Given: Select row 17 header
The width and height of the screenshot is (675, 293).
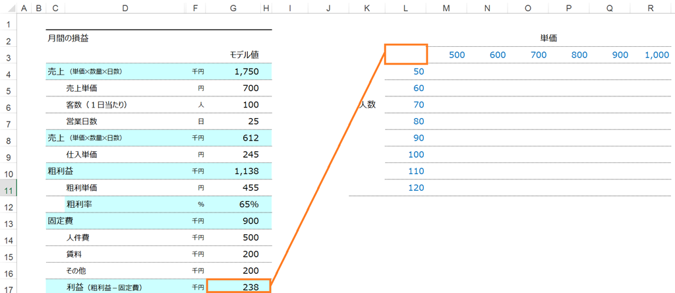Looking at the screenshot, I should pos(8,288).
